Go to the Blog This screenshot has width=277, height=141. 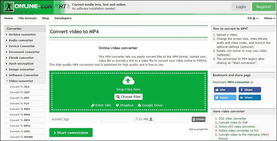[46, 18]
